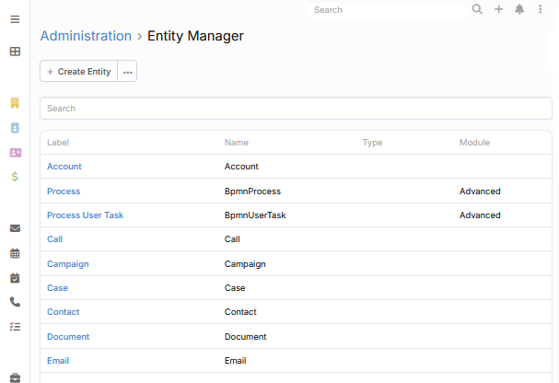Open the vertical dots menu in top bar
Viewport: 559px width, 383px height.
[541, 9]
